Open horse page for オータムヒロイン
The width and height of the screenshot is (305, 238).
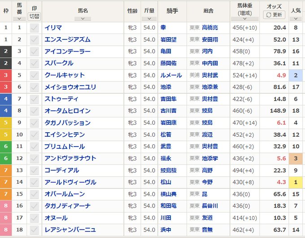pyautogui.click(x=67, y=111)
